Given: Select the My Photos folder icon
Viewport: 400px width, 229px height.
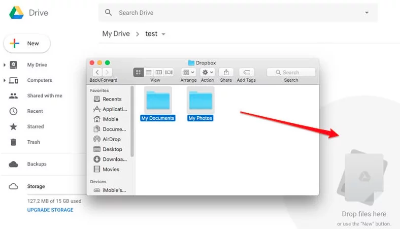Looking at the screenshot, I should pos(201,101).
